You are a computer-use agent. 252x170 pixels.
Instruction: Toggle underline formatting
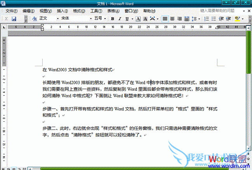(127, 19)
